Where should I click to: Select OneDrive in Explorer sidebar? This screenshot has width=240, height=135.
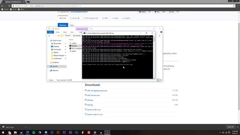pyautogui.click(x=55, y=63)
